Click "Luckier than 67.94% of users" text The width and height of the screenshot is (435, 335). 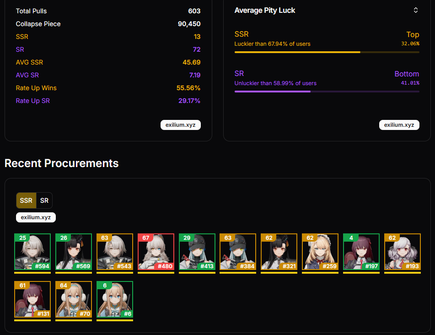pos(273,44)
